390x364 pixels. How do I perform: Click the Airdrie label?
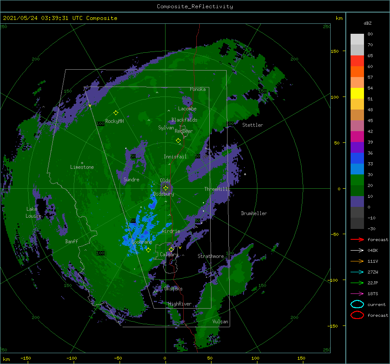(171, 231)
